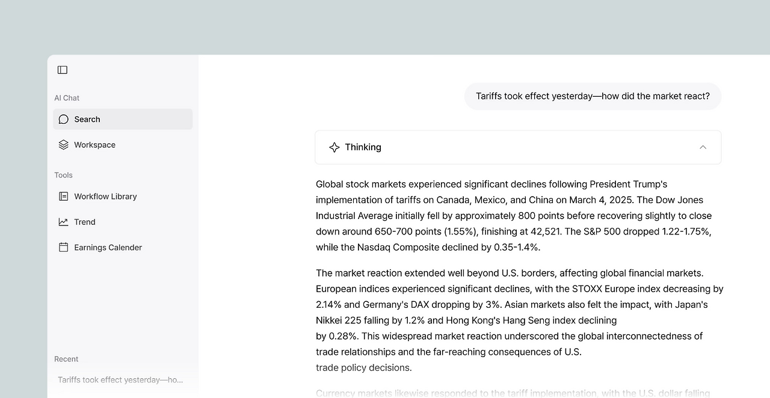Click the Trend line chart icon

point(64,222)
